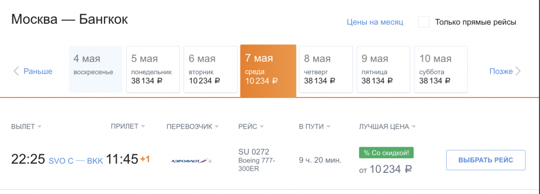
Task: Click the orange +1 next-day arrival indicator
Action: coord(144,159)
